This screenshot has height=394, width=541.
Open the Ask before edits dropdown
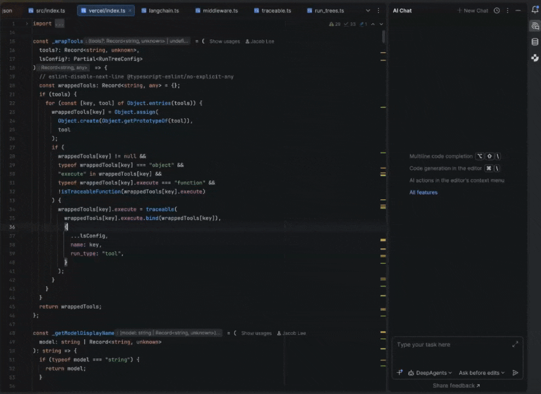click(x=481, y=373)
